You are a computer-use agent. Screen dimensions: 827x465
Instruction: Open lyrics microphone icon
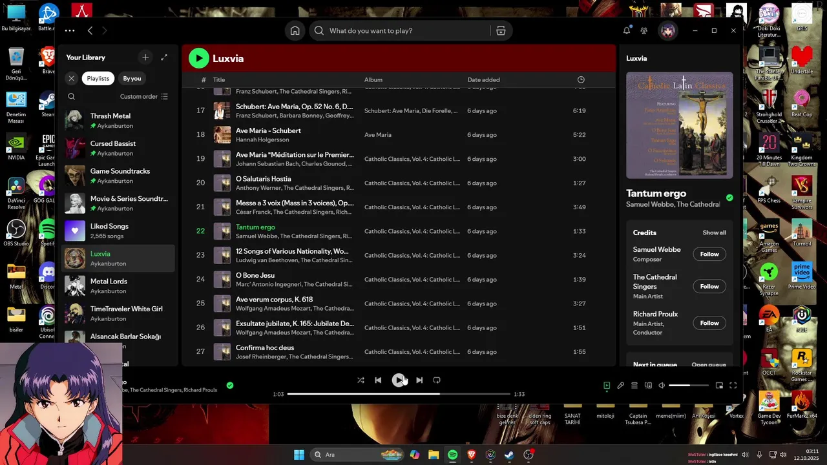point(620,386)
